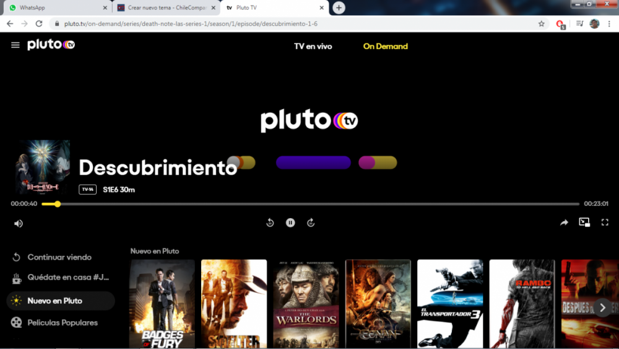Open the media control icon in Chrome toolbar
The image size is (619, 349).
[x=579, y=24]
